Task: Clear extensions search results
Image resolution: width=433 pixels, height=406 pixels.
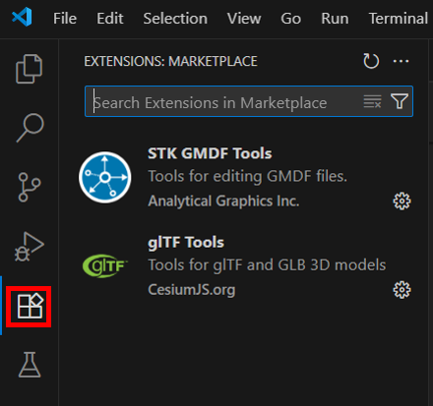Action: (x=372, y=101)
